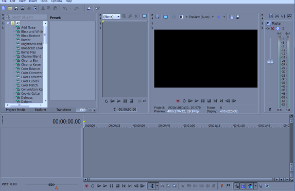Viewport: 295px width, 191px height.
Task: Open the File menu
Action: [x=4, y=1]
